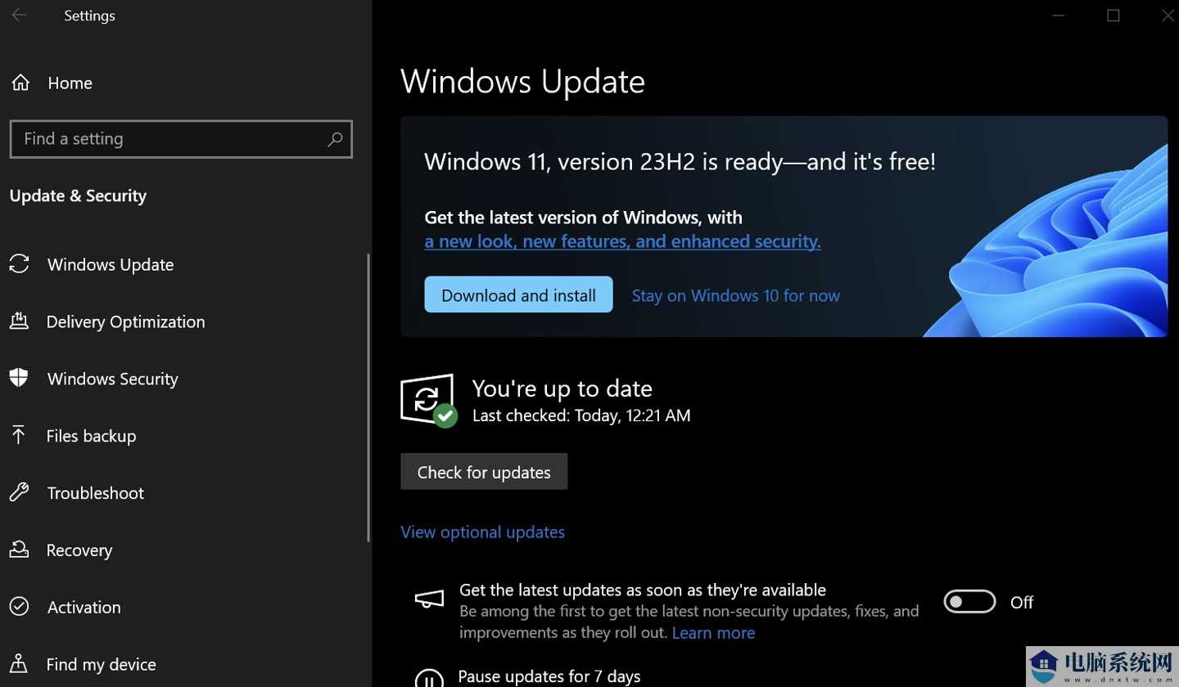This screenshot has height=687, width=1179.
Task: Click the Files backup arrow icon
Action: (x=19, y=434)
